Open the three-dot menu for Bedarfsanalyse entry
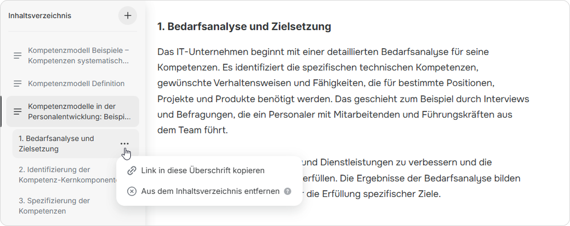Image resolution: width=570 pixels, height=226 pixels. pos(125,144)
